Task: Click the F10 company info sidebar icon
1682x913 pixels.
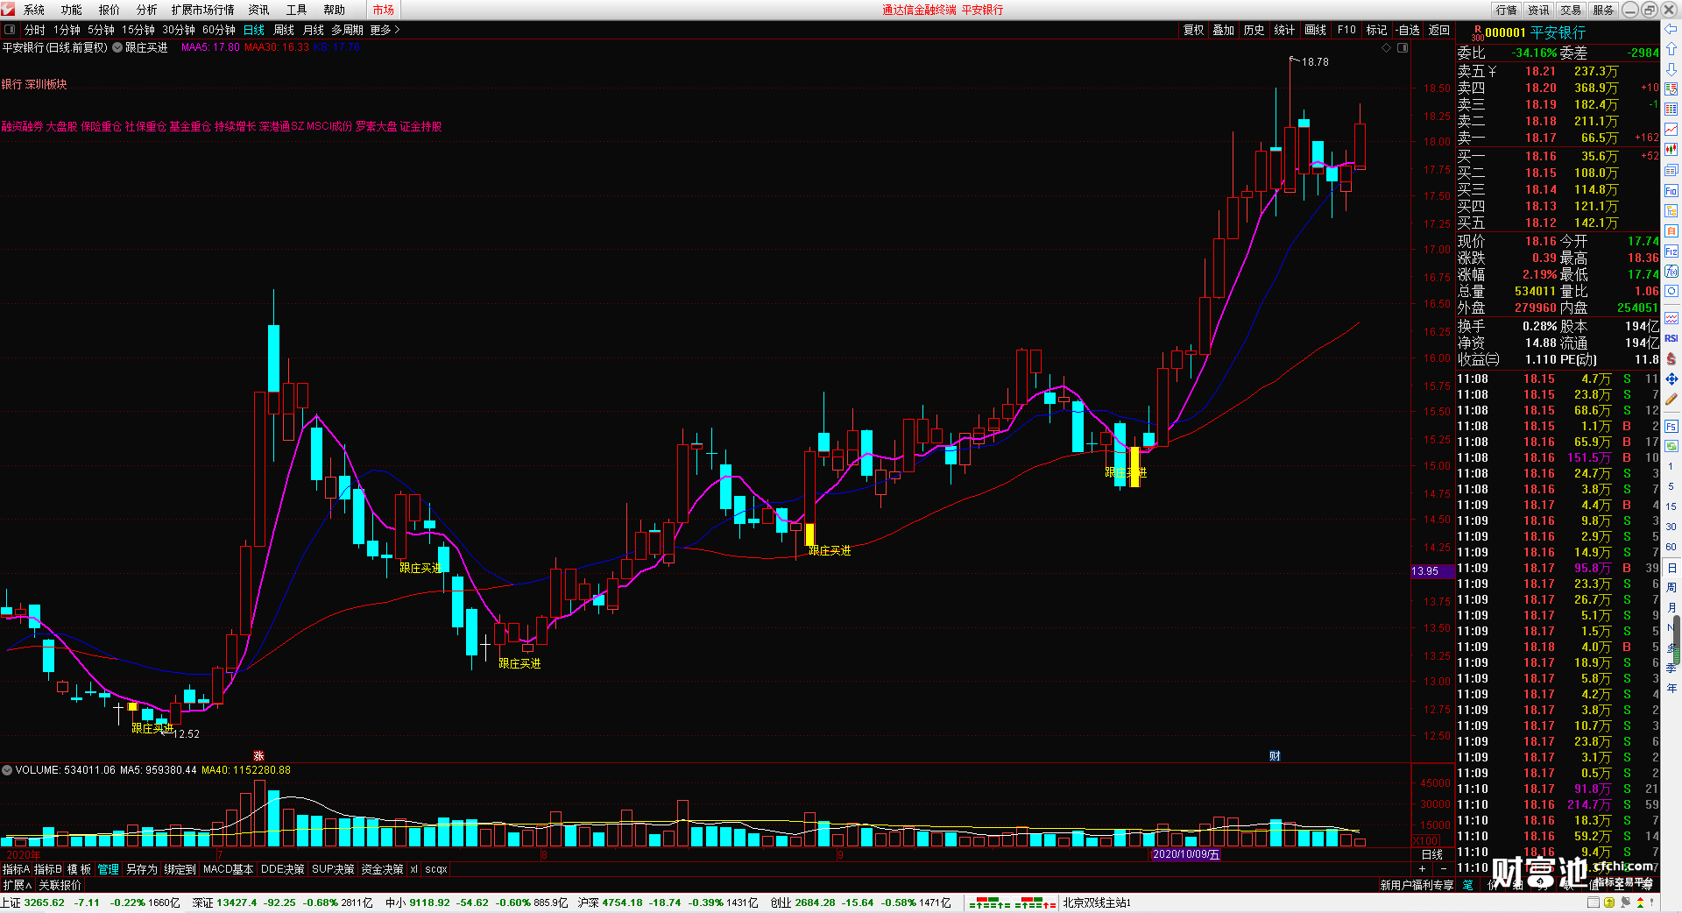Action: 1671,190
